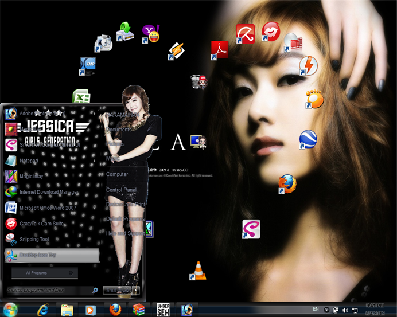This screenshot has height=317, width=397.
Task: Select the highlighted Desktop Icon Toy entry
Action: [52, 255]
